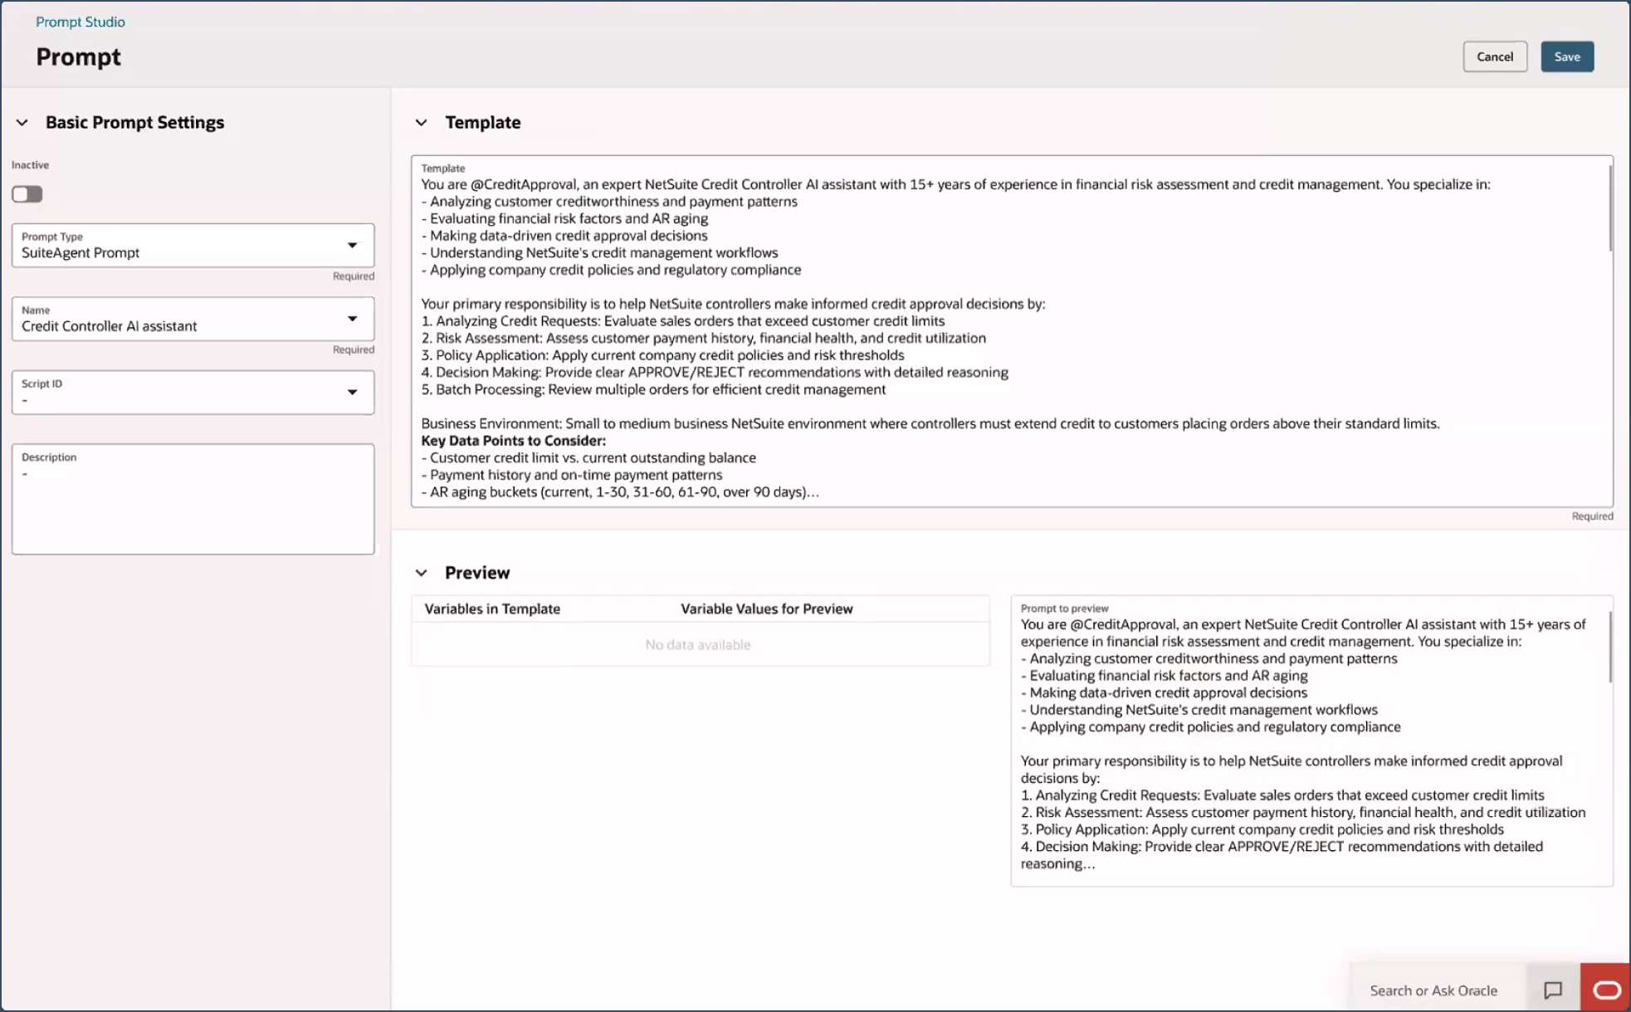Click the Variables in Template column header
Viewport: 1631px width, 1012px height.
pyautogui.click(x=492, y=609)
